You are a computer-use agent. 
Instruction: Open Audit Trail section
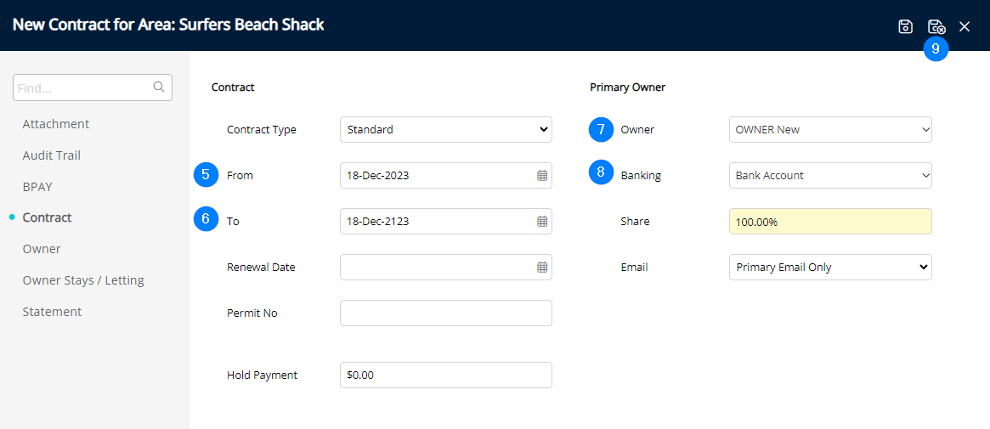(52, 155)
